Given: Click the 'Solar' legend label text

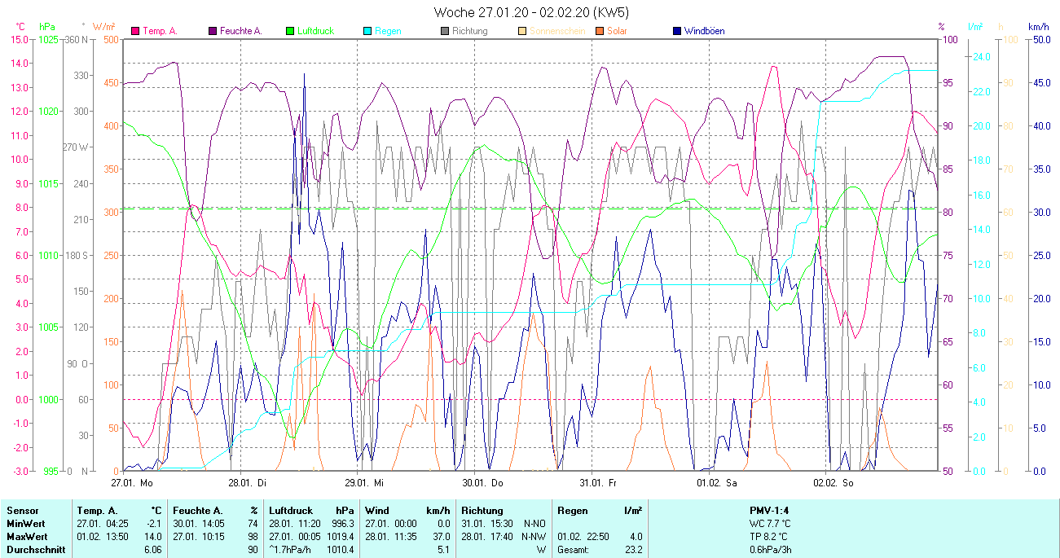Looking at the screenshot, I should pos(618,31).
